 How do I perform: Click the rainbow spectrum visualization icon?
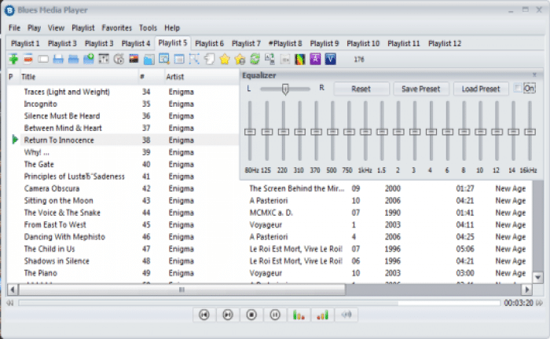(x=300, y=59)
